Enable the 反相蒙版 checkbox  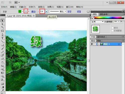112,30
